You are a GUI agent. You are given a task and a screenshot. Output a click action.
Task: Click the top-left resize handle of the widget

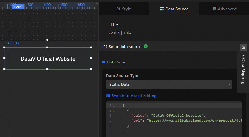pos(4,48)
